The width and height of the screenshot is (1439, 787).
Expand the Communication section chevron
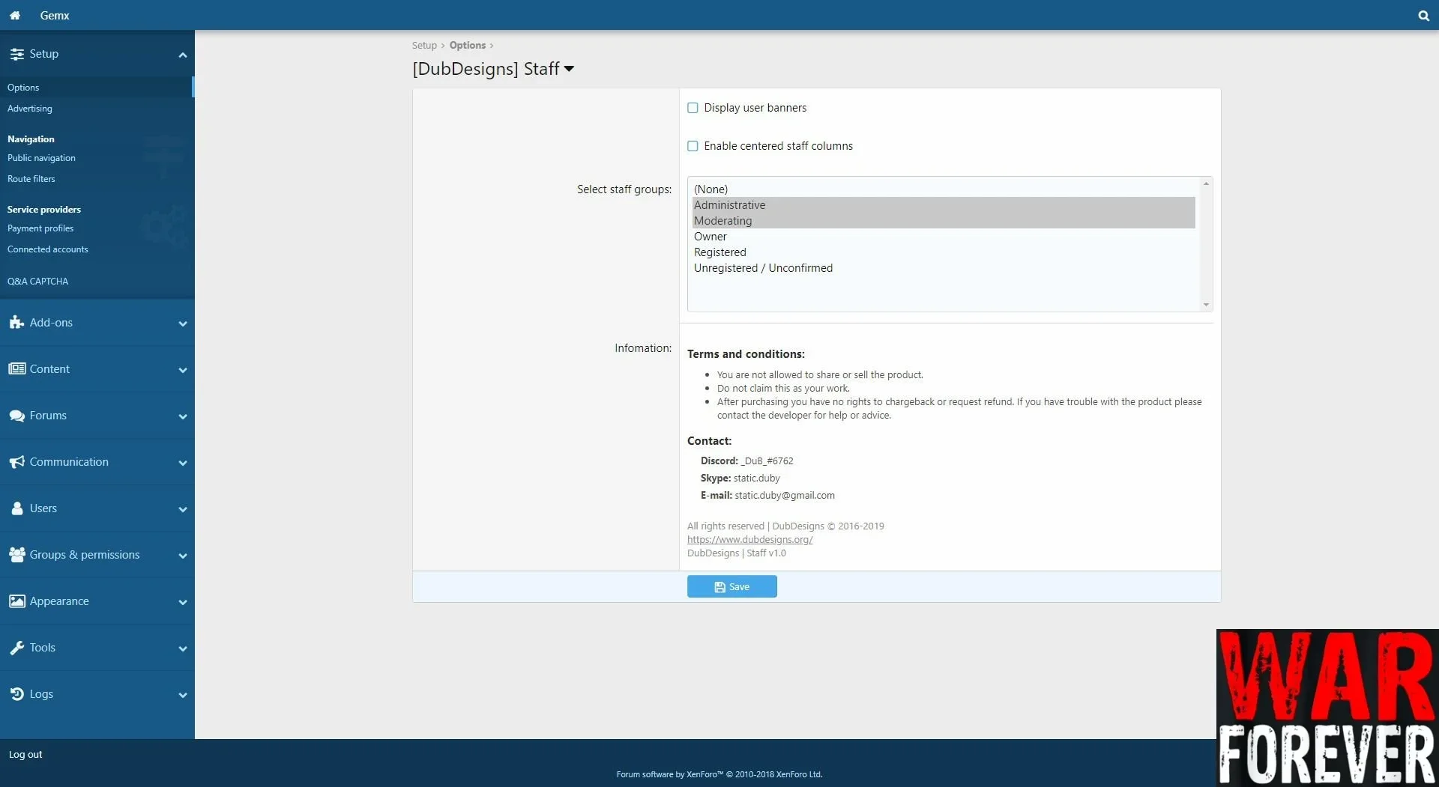[182, 463]
